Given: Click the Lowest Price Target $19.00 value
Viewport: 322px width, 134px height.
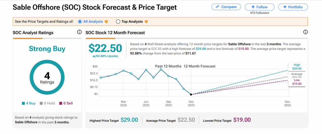Looking at the screenshot, I should point(242,120).
